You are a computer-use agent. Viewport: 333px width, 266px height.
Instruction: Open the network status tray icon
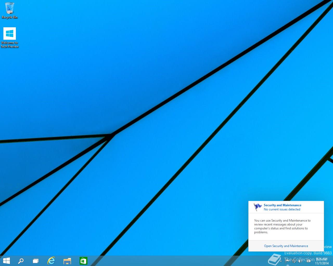click(x=294, y=261)
